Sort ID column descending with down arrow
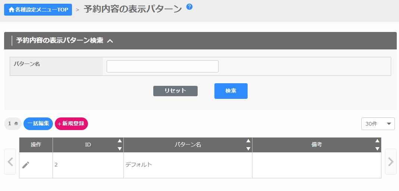 click(x=120, y=149)
